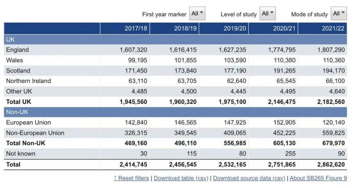Click the Northern Ireland row label
This screenshot has width=357, height=188.
(28, 81)
